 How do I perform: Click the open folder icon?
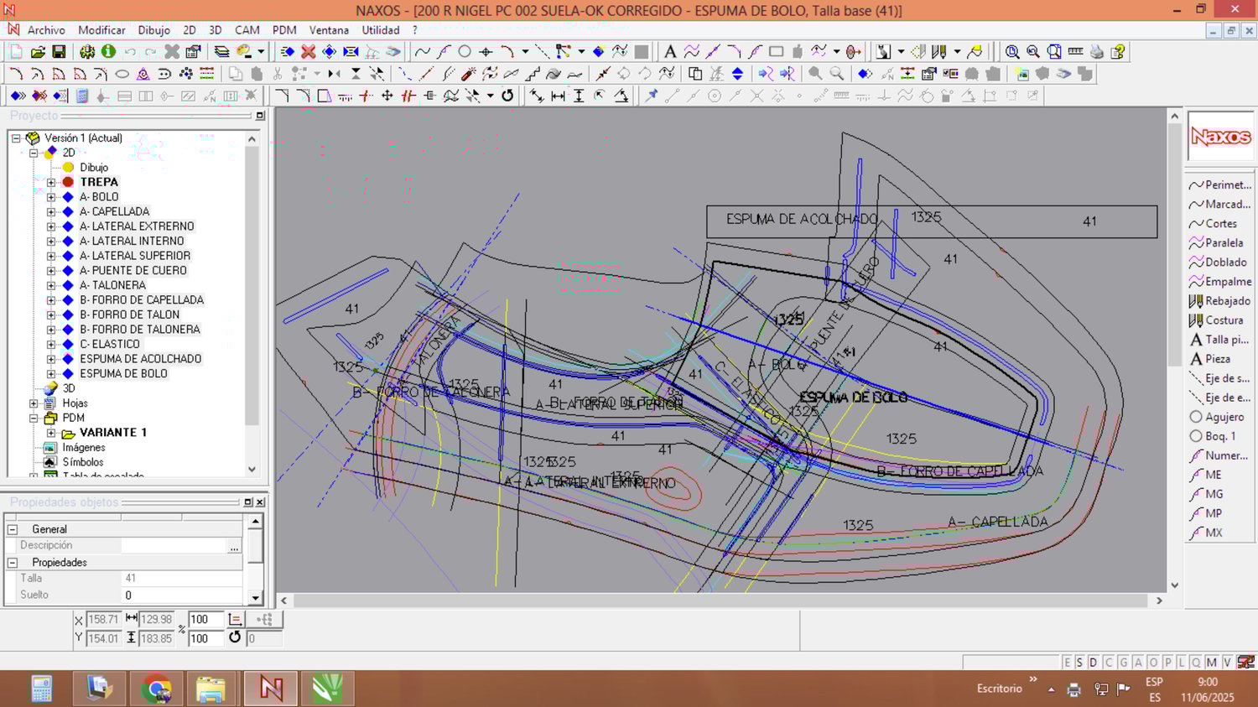[x=38, y=52]
